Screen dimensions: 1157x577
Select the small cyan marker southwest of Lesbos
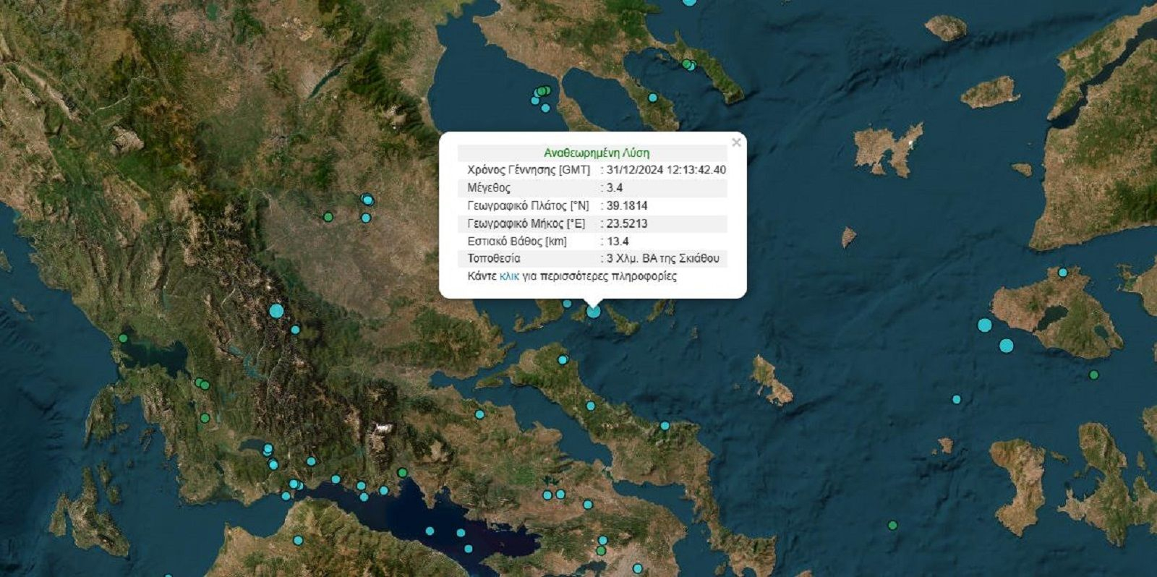(x=957, y=399)
